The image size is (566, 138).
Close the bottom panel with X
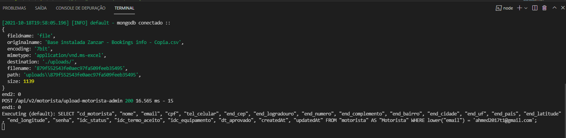pos(563,8)
